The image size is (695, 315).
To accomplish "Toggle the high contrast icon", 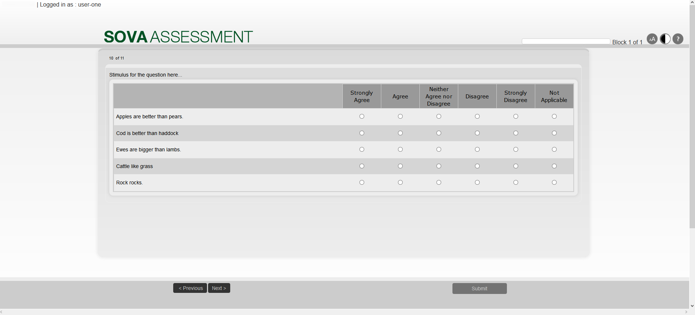I will [x=665, y=39].
